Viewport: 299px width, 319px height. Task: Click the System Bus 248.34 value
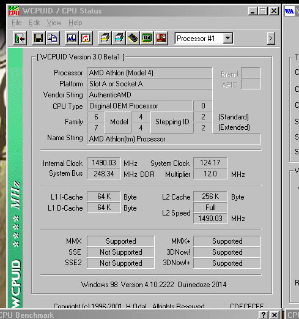(104, 174)
